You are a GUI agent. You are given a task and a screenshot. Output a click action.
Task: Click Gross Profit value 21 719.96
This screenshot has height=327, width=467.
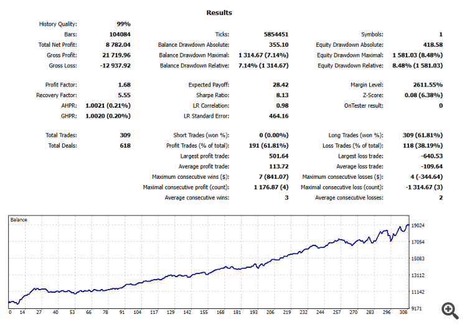pyautogui.click(x=116, y=55)
